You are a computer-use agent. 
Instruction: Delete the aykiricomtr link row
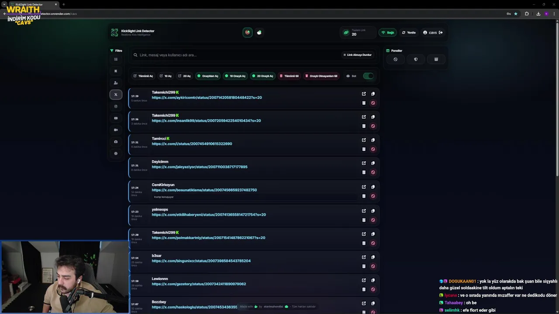click(x=364, y=103)
